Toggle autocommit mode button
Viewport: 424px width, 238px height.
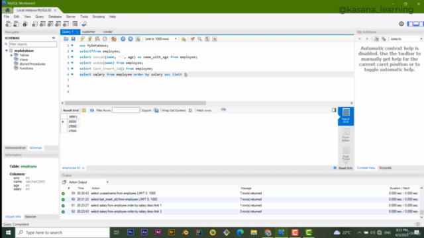click(x=138, y=39)
